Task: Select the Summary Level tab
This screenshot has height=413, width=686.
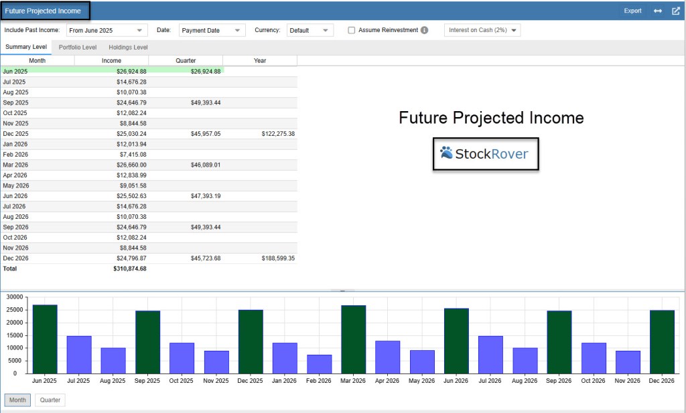Action: [26, 48]
